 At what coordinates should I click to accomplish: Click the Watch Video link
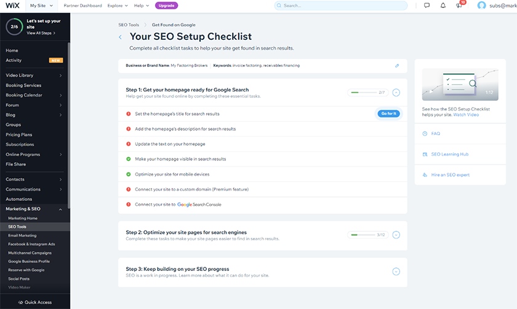[466, 115]
